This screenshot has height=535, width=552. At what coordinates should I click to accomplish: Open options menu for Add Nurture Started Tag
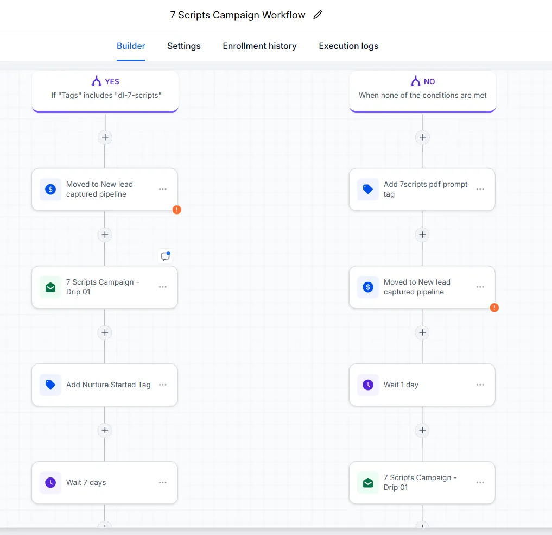tap(163, 385)
